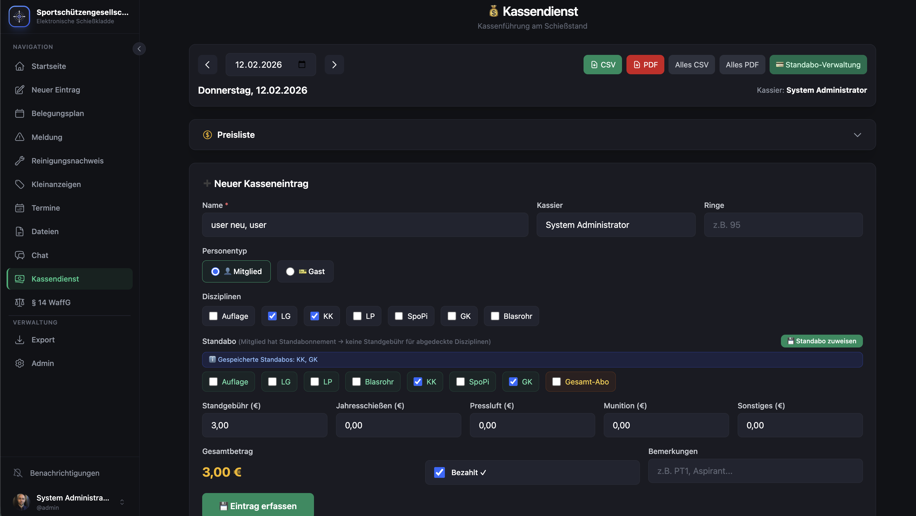Click Standabo zuweisen button
This screenshot has height=516, width=916.
coord(821,341)
